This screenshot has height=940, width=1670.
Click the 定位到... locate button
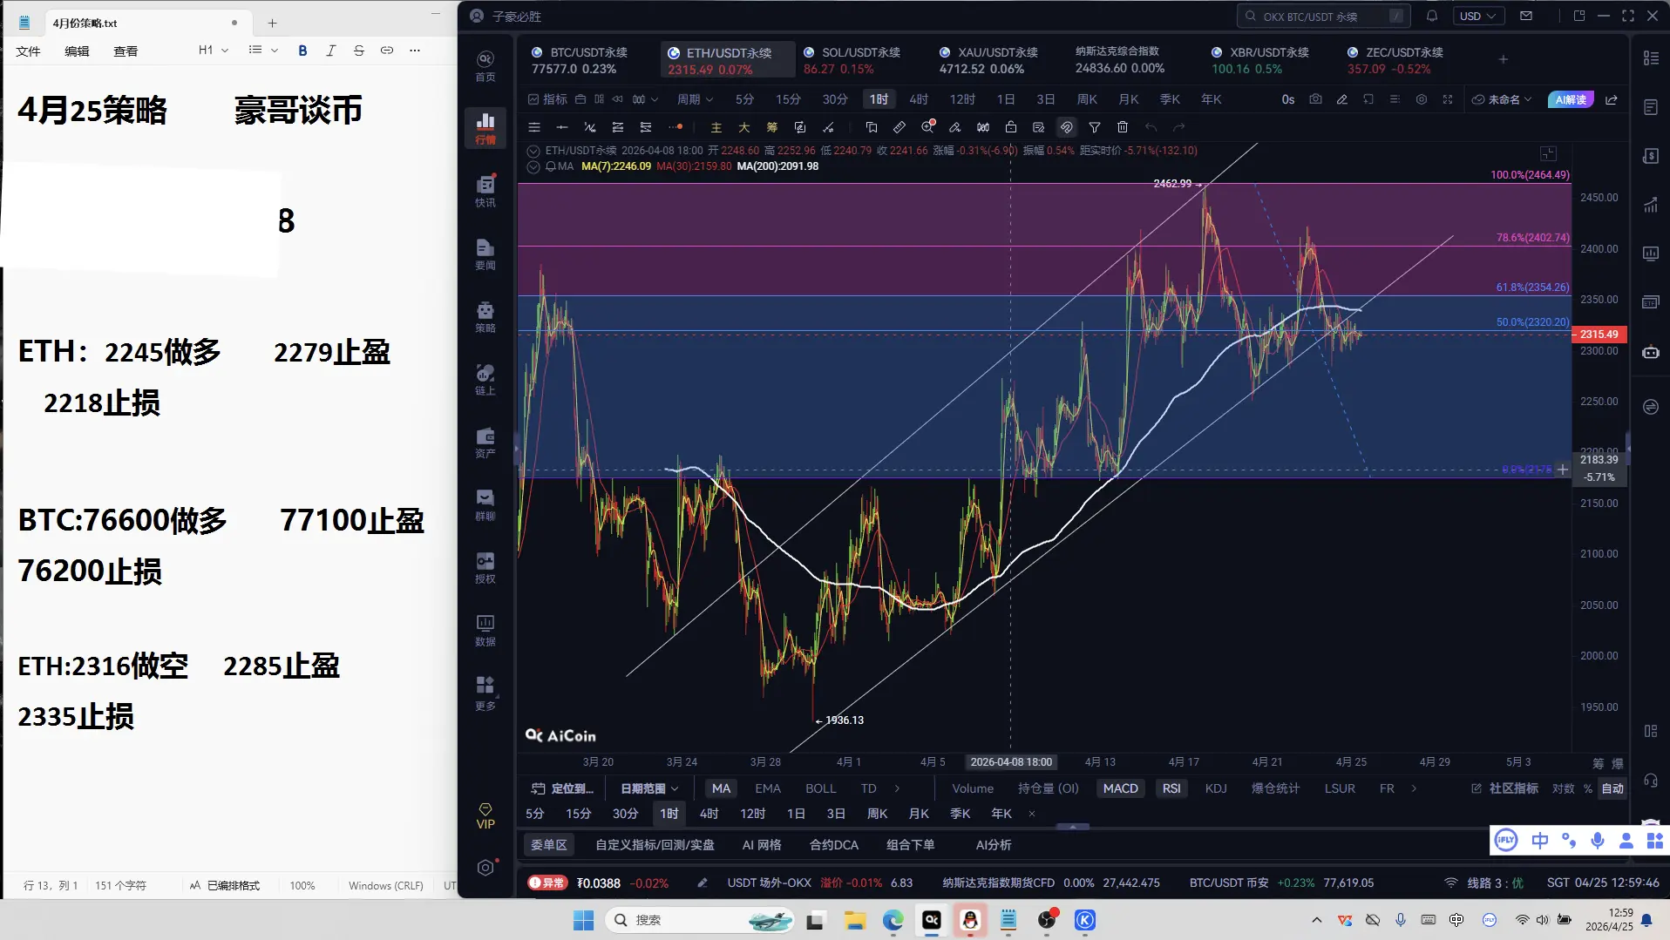click(563, 788)
